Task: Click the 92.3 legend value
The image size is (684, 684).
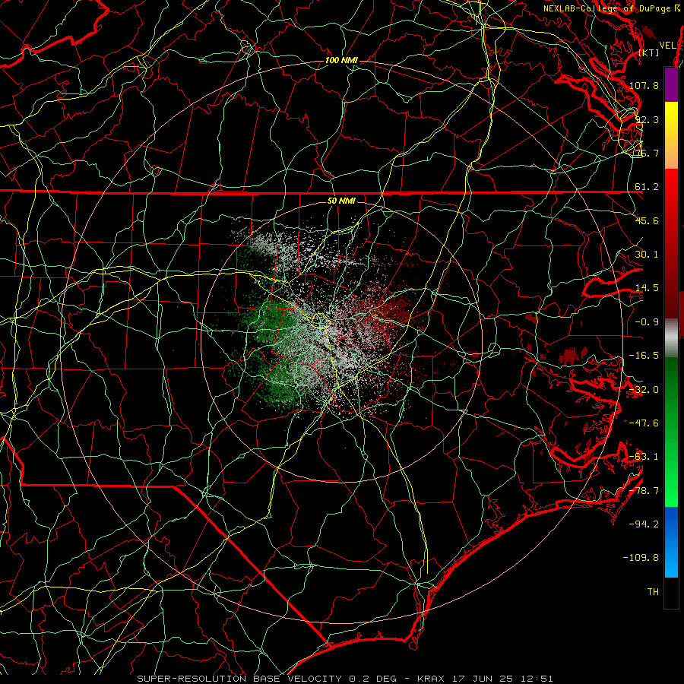Action: [x=646, y=119]
